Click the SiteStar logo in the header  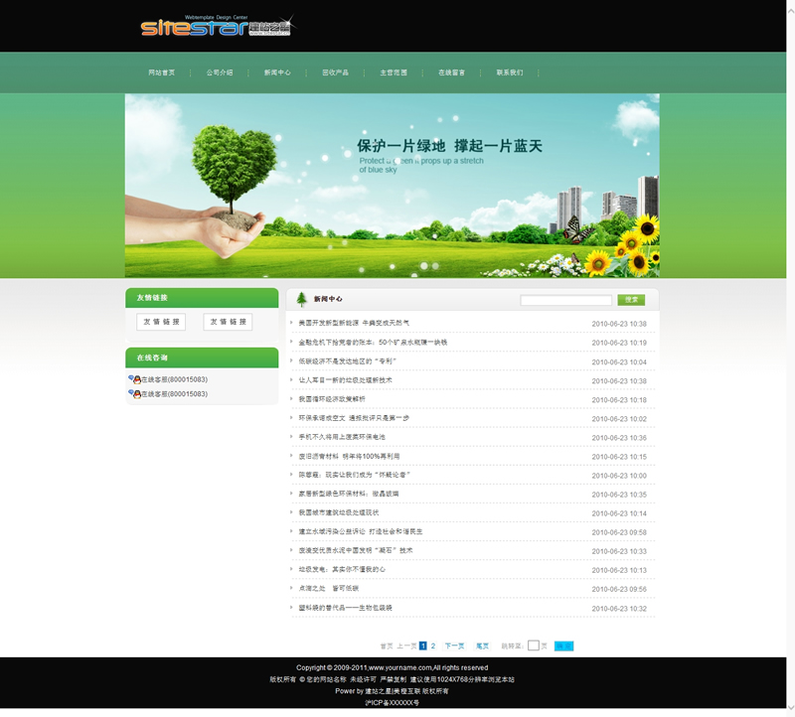tap(216, 27)
